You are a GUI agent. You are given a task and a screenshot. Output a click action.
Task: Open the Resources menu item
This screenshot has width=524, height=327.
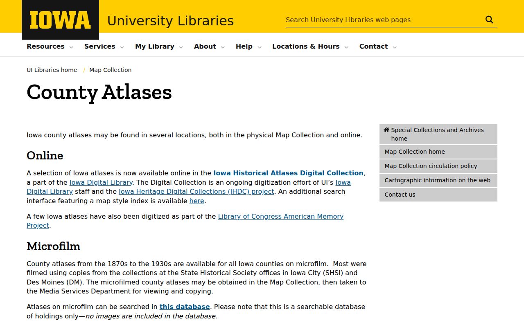[45, 46]
